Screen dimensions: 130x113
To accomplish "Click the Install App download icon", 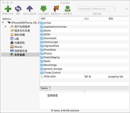I will tap(68, 9).
